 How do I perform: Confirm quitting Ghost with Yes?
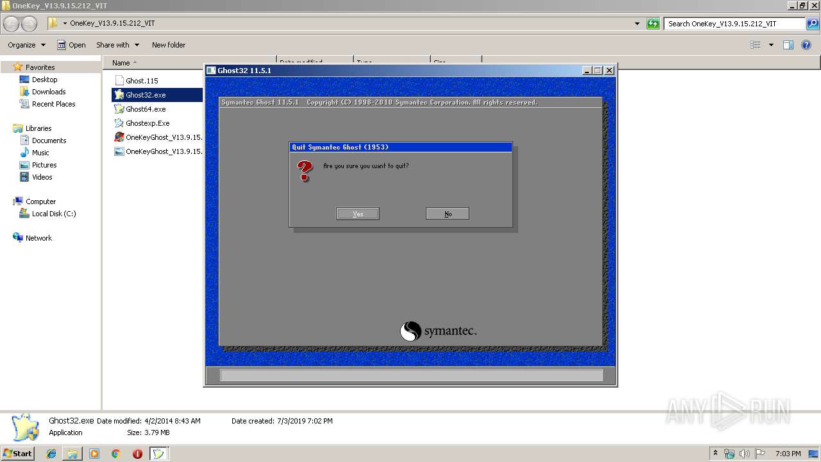pos(358,214)
